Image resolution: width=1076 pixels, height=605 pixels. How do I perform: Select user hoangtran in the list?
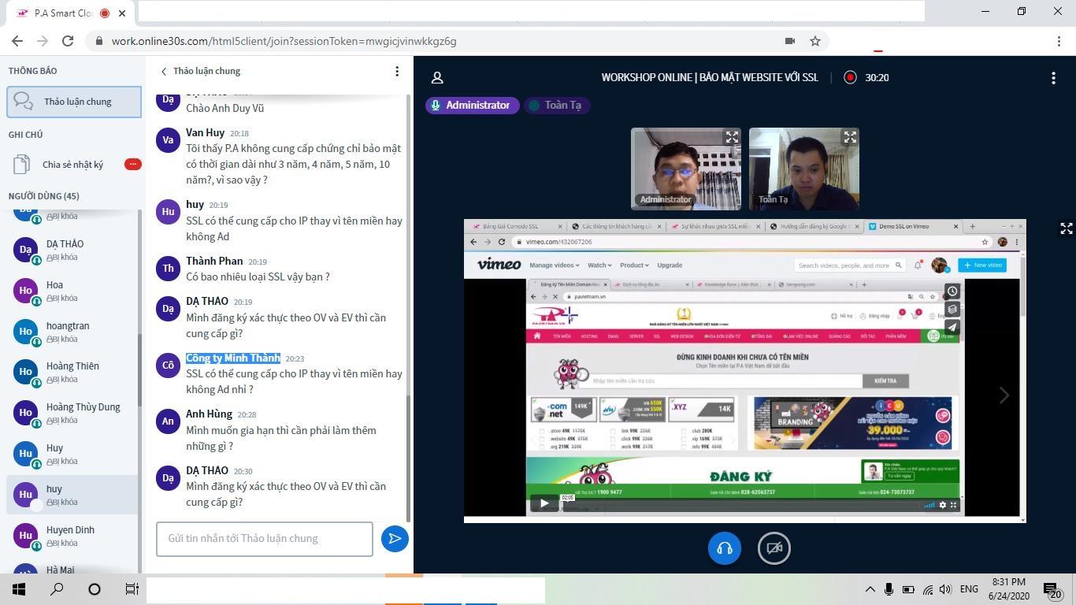[72, 332]
